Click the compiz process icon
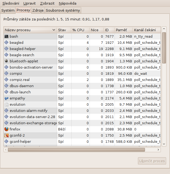 6,73
